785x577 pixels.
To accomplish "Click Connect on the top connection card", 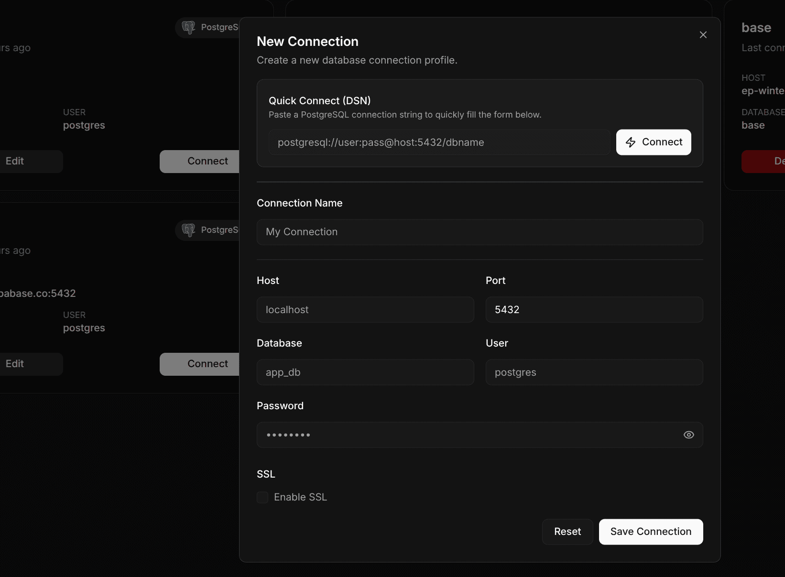I will pos(200,161).
